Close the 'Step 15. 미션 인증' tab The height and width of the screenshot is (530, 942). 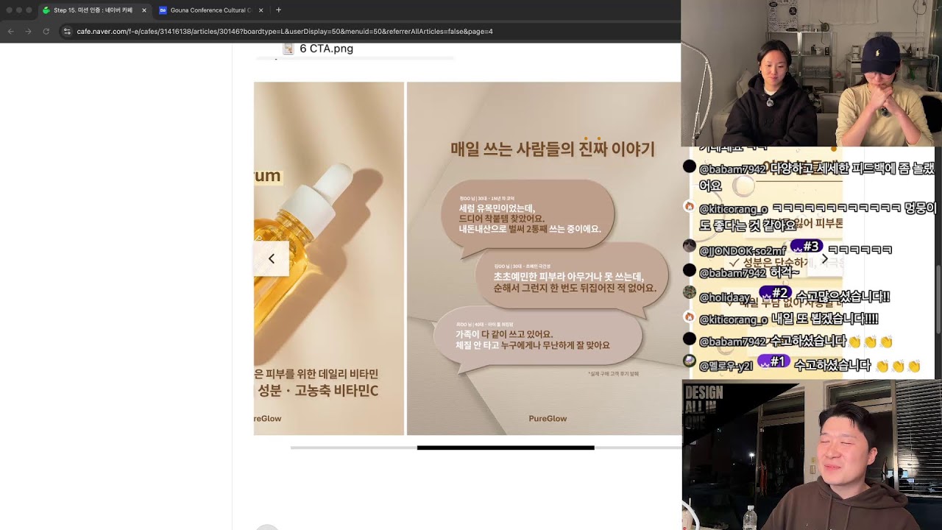[144, 10]
